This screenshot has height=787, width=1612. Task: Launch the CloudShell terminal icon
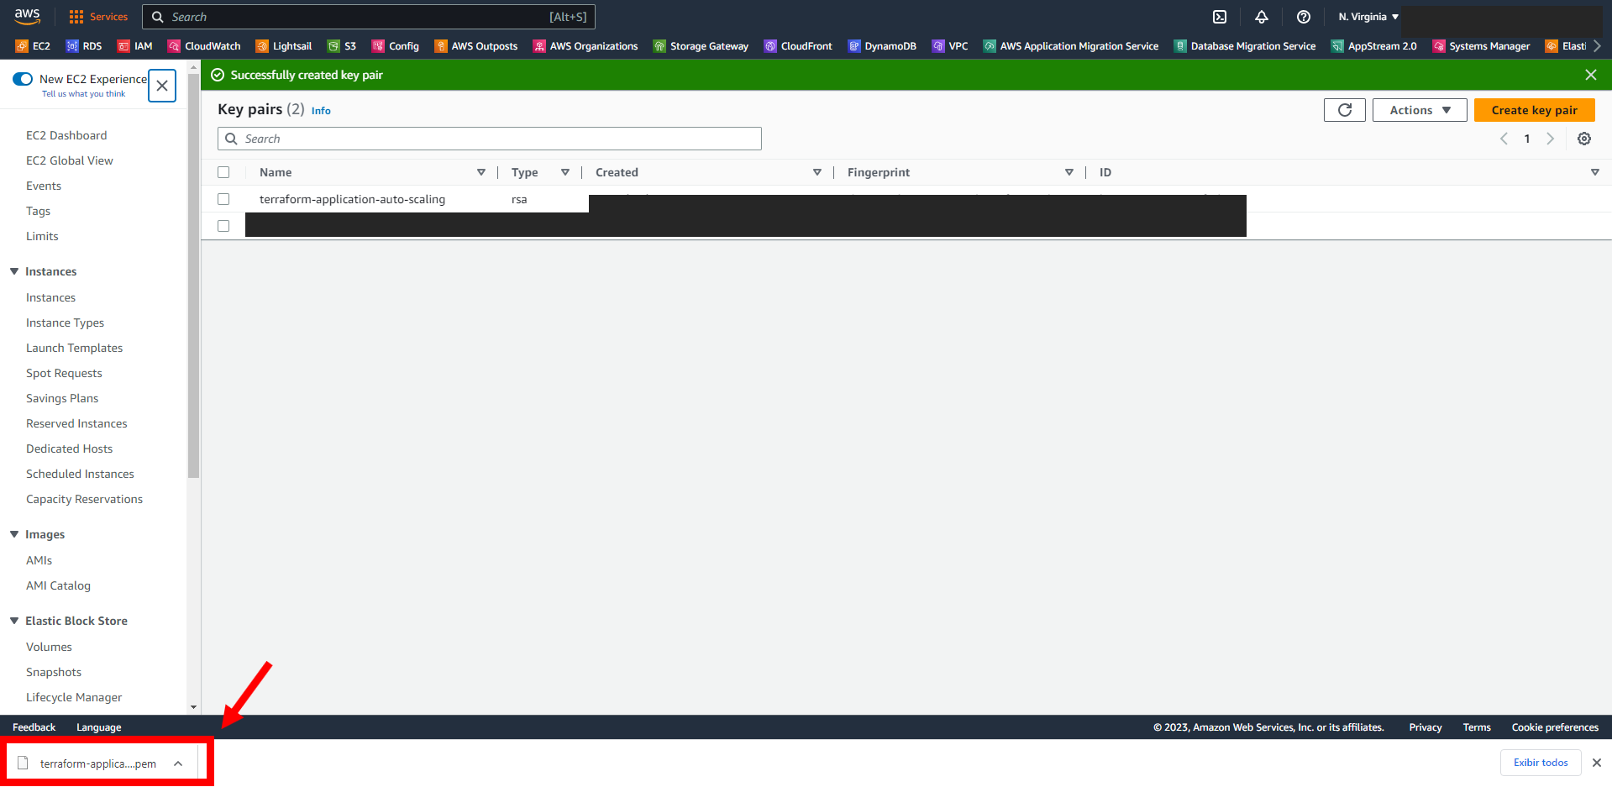pos(1220,17)
